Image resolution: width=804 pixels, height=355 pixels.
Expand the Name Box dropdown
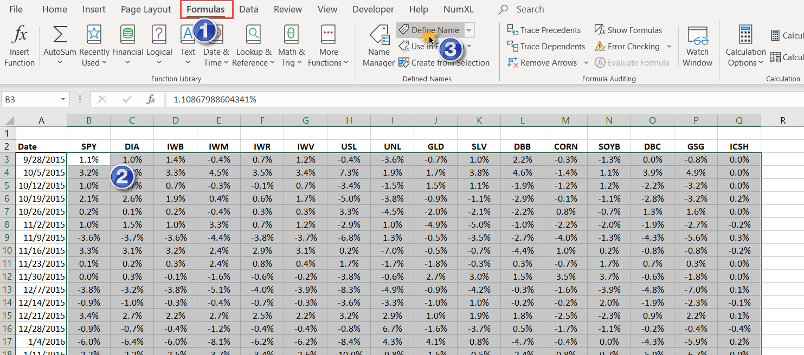63,100
